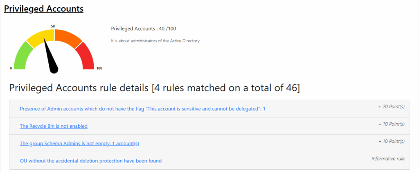Click the + 20 Point(s) label
Screen dimensions: 419x173
pos(391,107)
